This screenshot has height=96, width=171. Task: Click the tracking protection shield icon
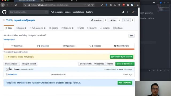25,5
